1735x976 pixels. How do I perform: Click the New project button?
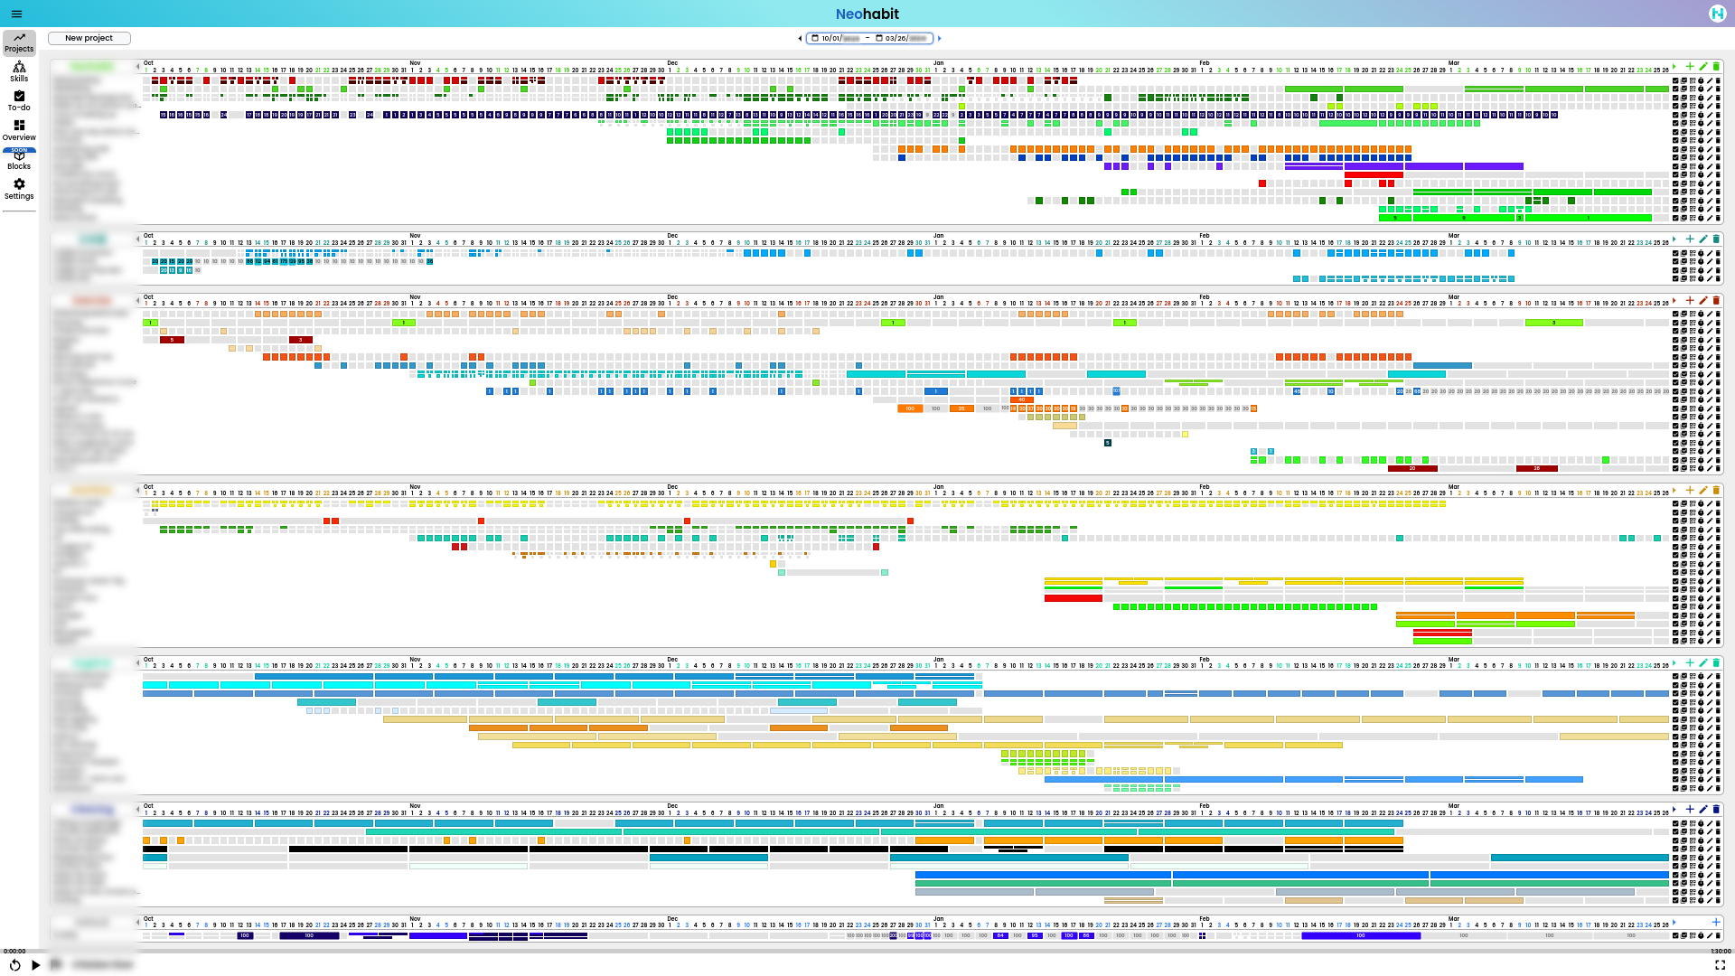click(89, 38)
